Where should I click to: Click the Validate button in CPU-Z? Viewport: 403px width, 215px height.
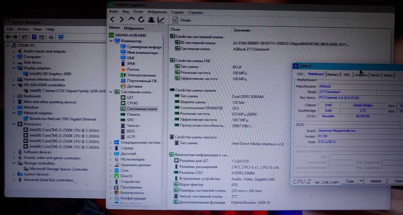tap(376, 181)
